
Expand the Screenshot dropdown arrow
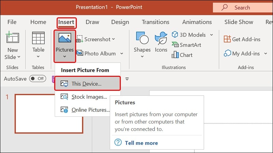[113, 39]
